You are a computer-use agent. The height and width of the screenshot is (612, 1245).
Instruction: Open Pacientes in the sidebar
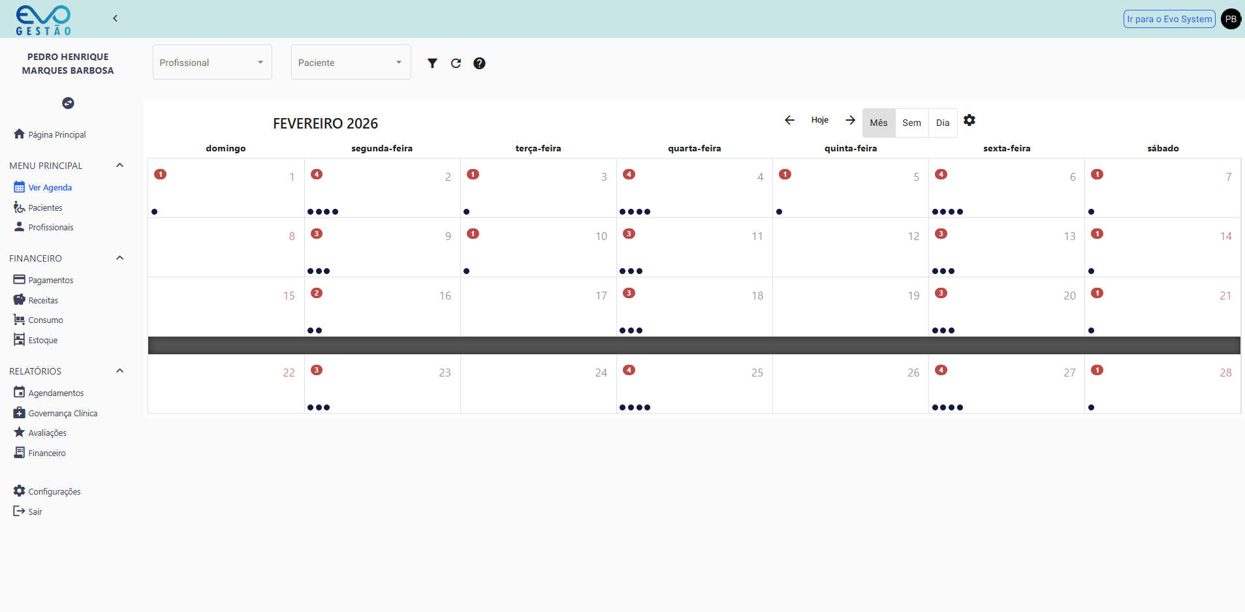point(45,207)
